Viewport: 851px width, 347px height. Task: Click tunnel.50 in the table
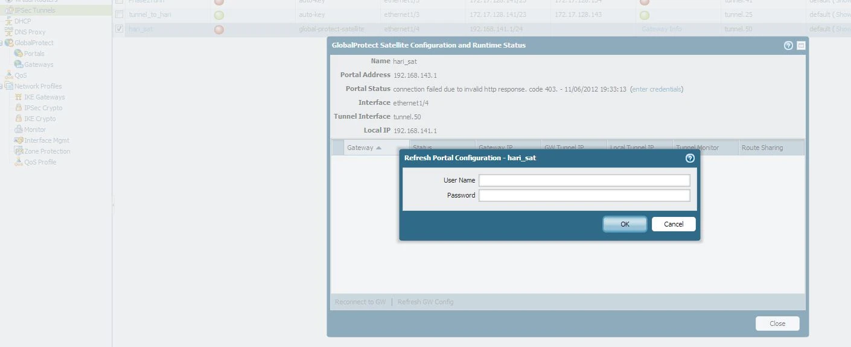click(x=738, y=29)
